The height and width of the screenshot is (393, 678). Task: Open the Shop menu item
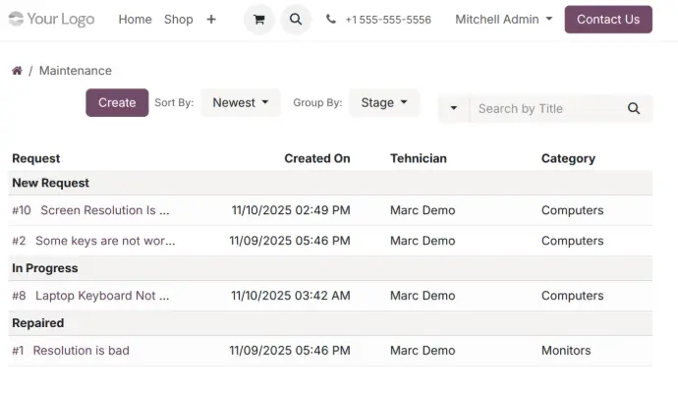click(x=179, y=20)
